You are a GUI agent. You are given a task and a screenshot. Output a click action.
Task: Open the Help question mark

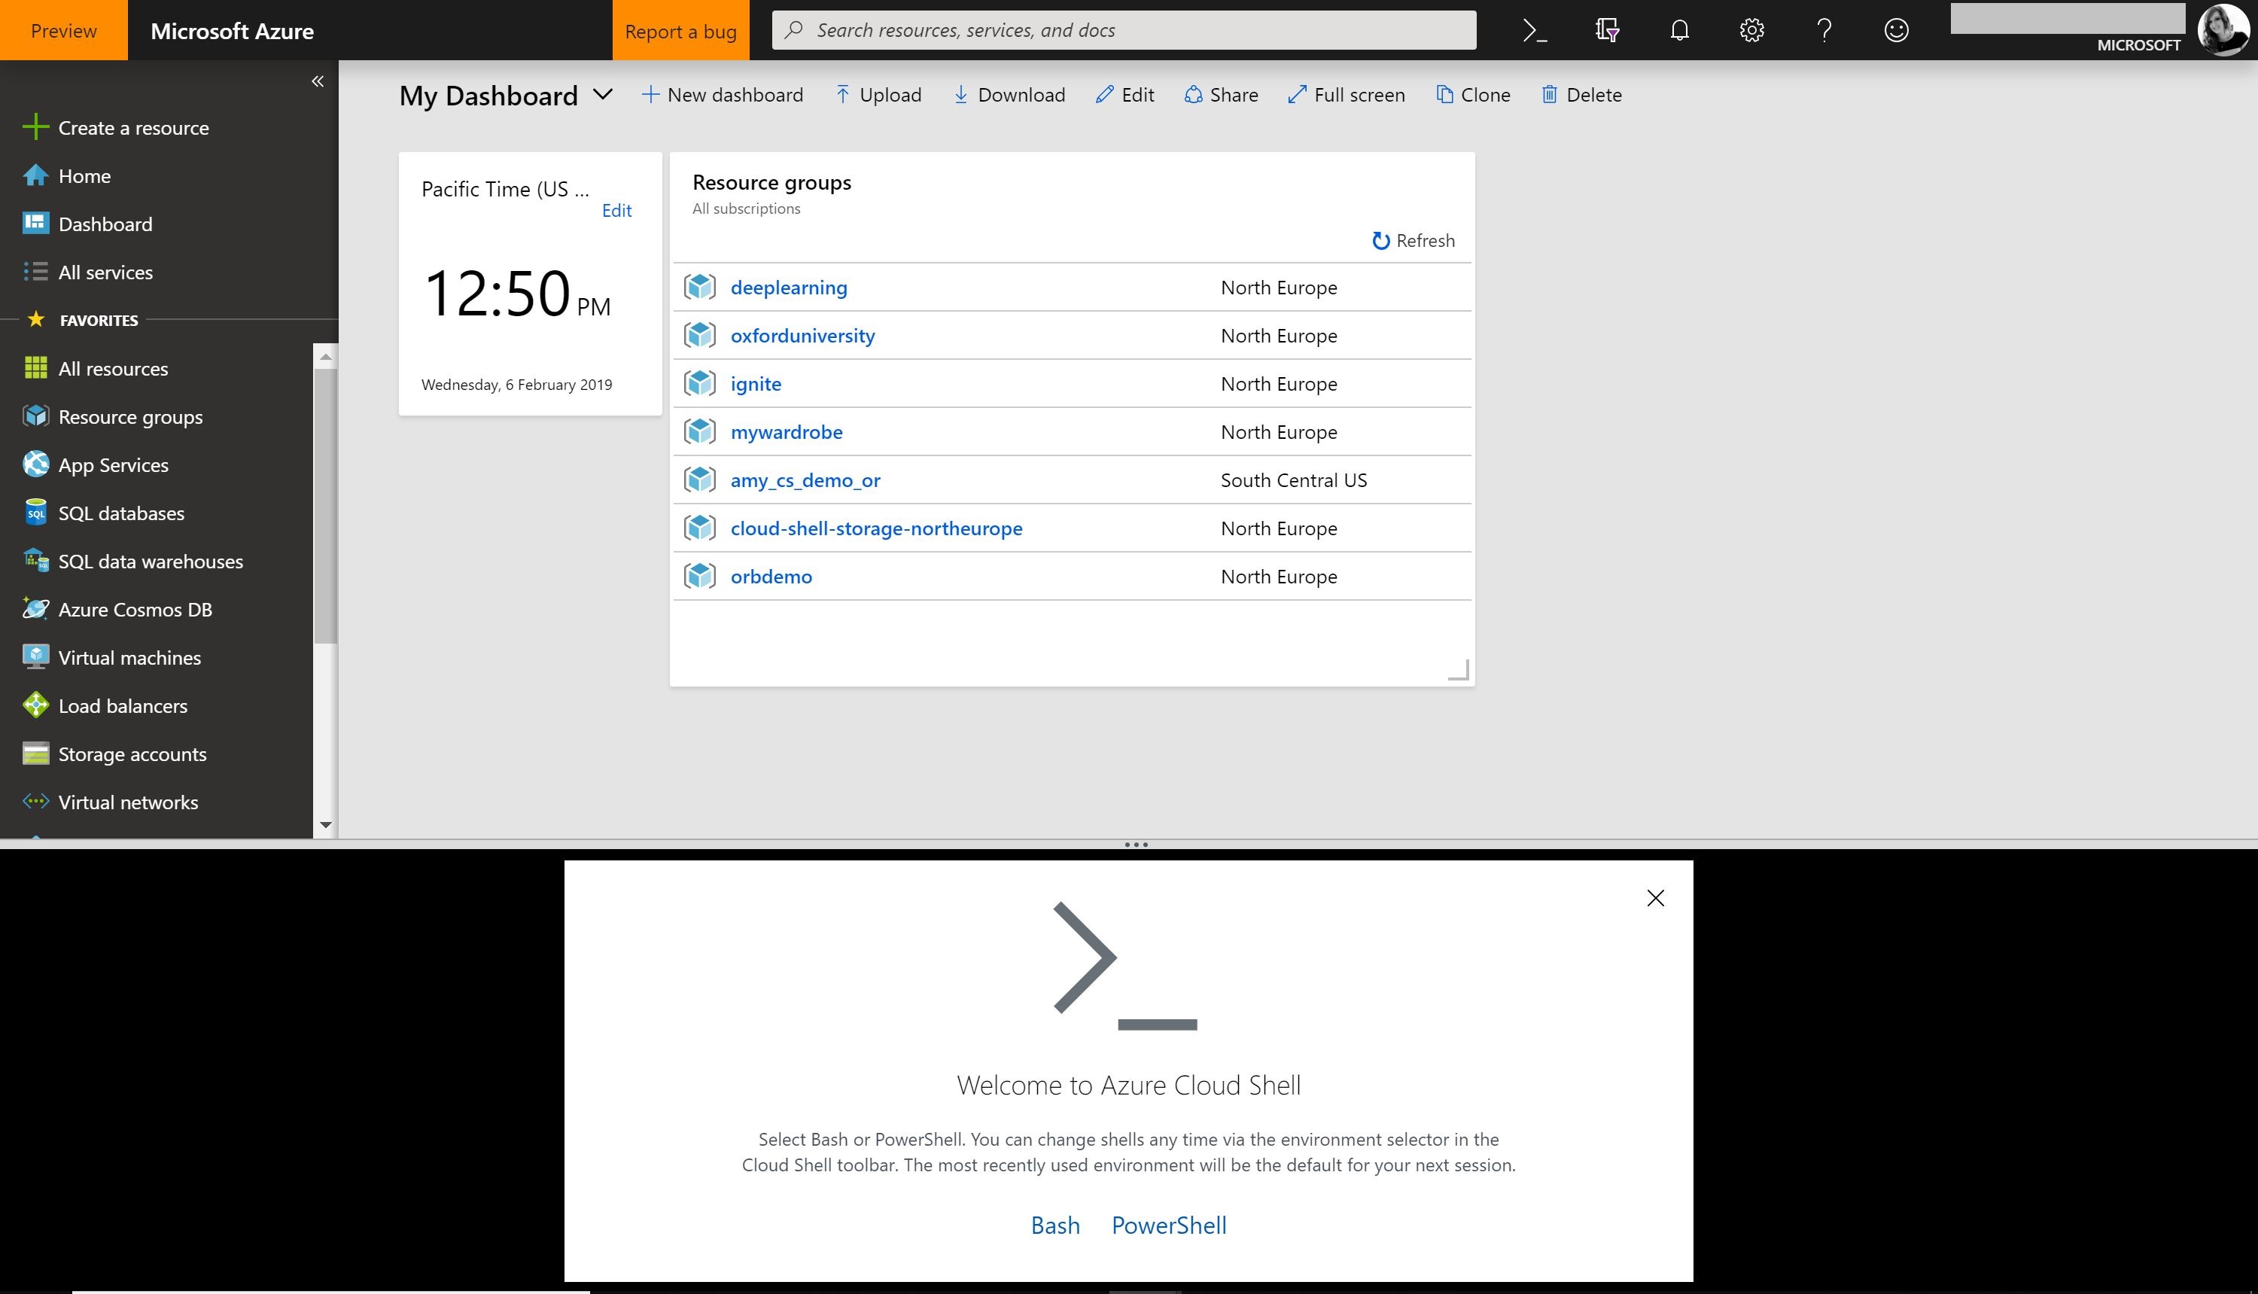pyautogui.click(x=1824, y=30)
